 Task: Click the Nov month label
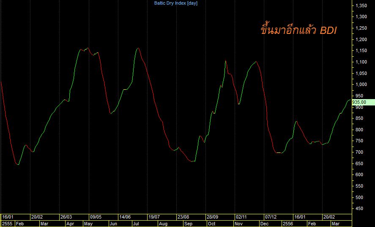click(x=239, y=224)
